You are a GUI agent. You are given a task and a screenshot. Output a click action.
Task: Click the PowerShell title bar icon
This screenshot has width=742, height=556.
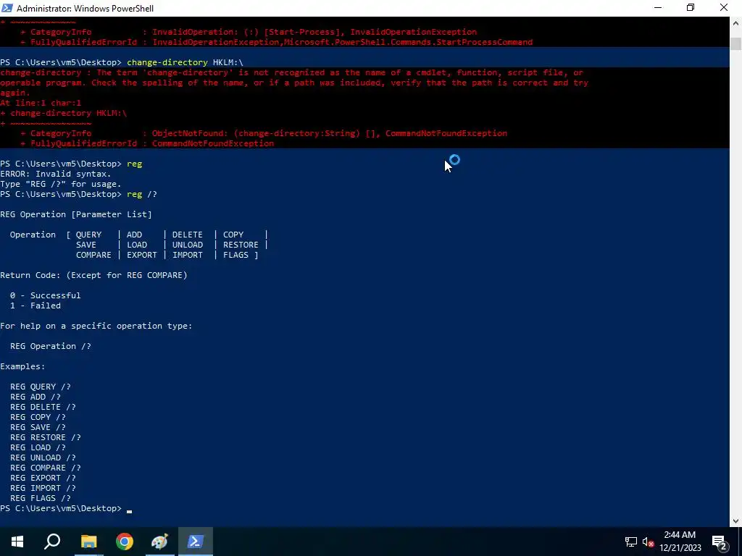(x=7, y=8)
